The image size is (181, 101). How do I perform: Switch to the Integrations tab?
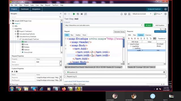coord(36,9)
